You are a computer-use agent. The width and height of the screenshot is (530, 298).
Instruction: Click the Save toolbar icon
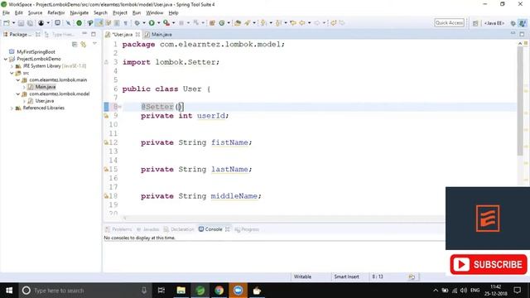pyautogui.click(x=21, y=23)
